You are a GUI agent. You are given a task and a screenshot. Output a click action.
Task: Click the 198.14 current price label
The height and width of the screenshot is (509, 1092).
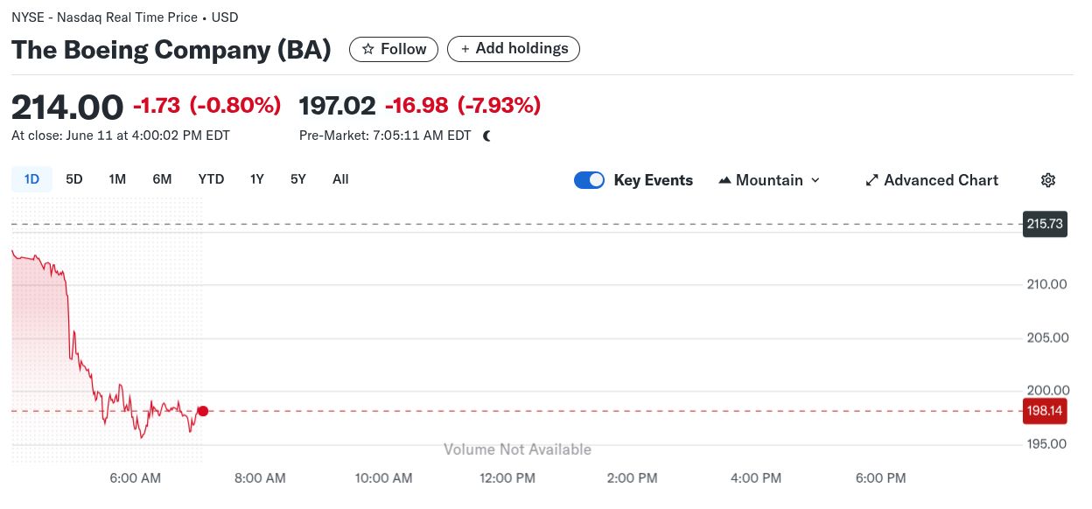[1045, 411]
